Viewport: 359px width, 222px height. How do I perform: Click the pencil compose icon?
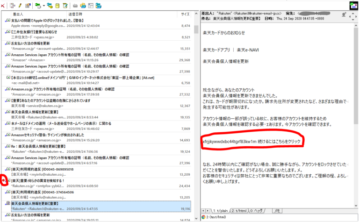pos(20,6)
